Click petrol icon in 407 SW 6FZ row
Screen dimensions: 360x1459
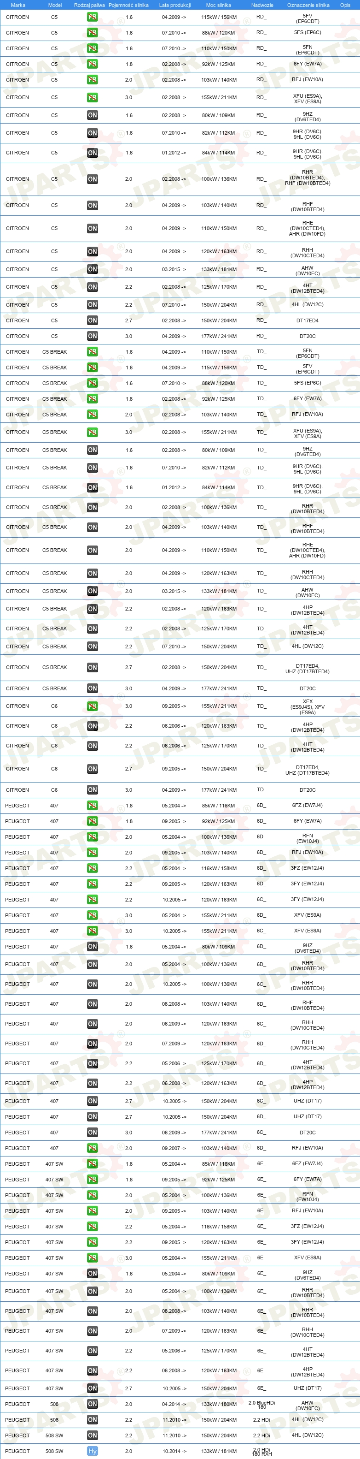point(92,1164)
